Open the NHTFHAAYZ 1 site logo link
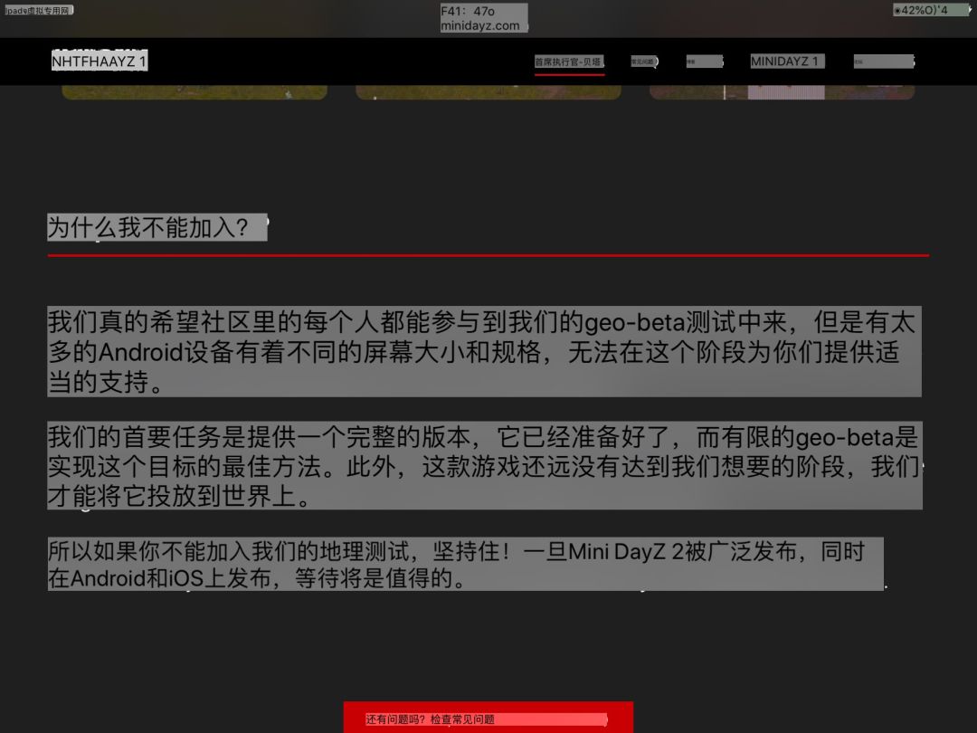Image resolution: width=977 pixels, height=733 pixels. tap(100, 61)
